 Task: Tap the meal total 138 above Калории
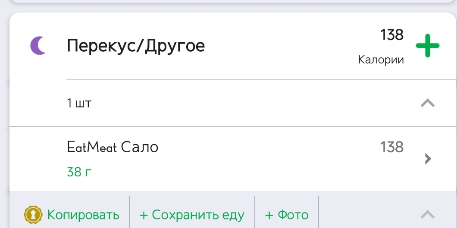[x=392, y=35]
